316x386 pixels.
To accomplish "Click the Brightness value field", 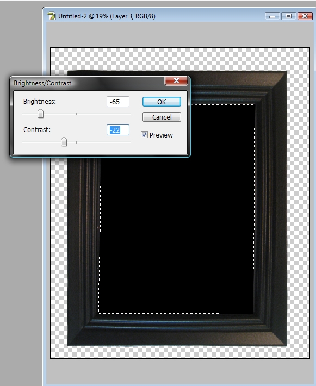I will click(x=118, y=102).
